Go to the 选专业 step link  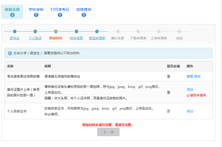(x=15, y=38)
